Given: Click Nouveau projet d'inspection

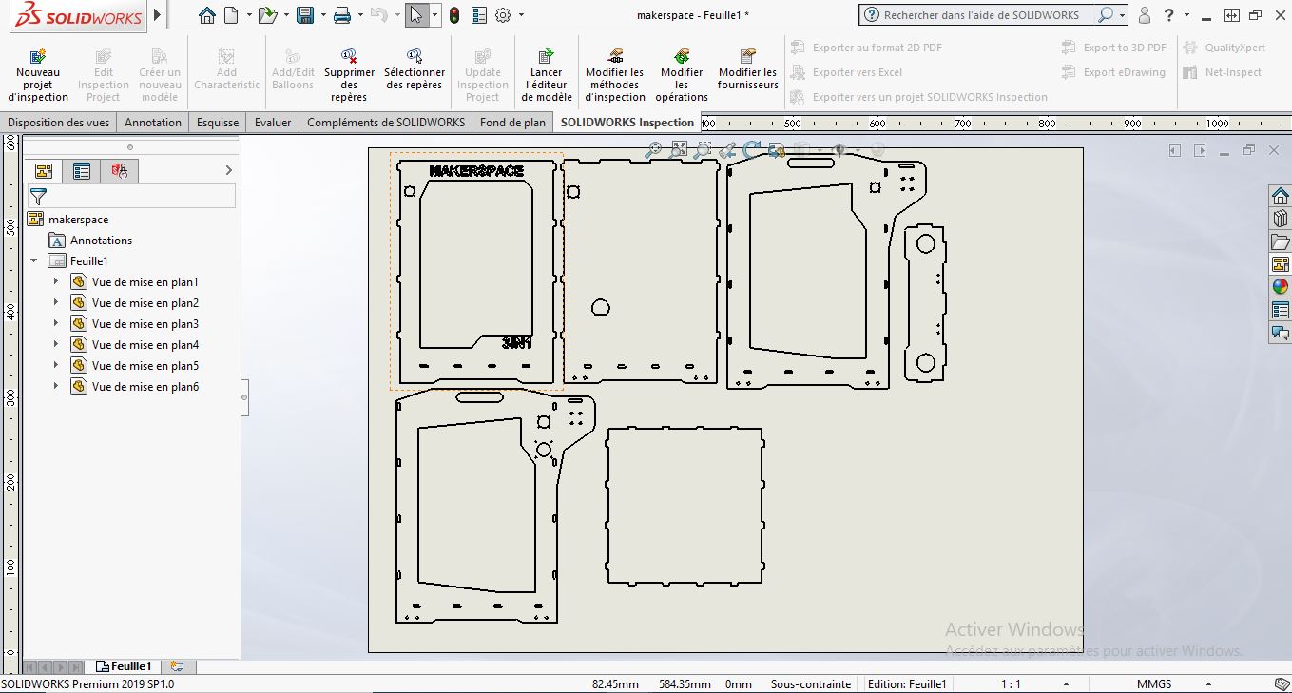Looking at the screenshot, I should pos(38,76).
